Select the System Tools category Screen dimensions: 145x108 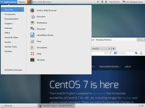12,47
